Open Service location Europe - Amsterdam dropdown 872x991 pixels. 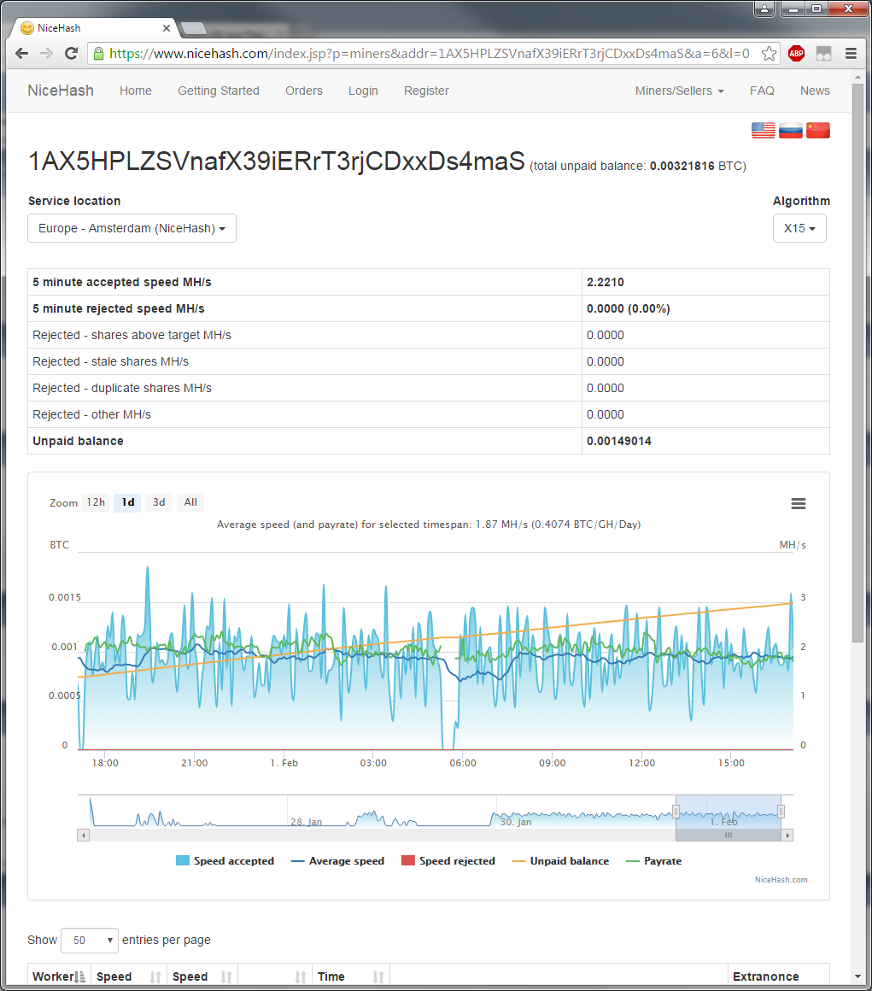tap(132, 229)
